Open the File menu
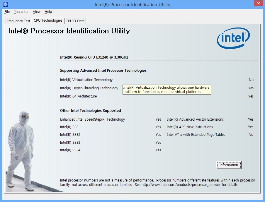The image size is (265, 202). pos(7,12)
